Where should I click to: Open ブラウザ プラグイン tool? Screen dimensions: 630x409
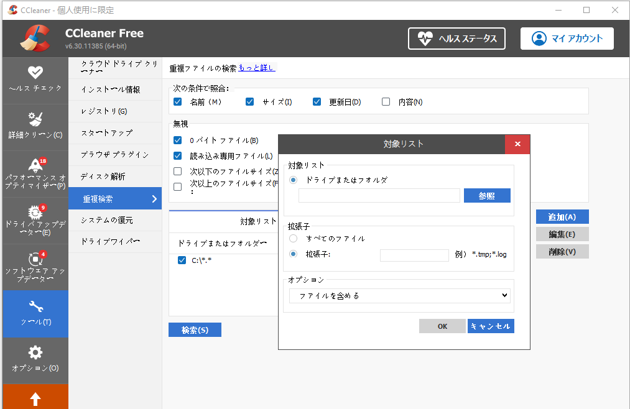click(115, 155)
